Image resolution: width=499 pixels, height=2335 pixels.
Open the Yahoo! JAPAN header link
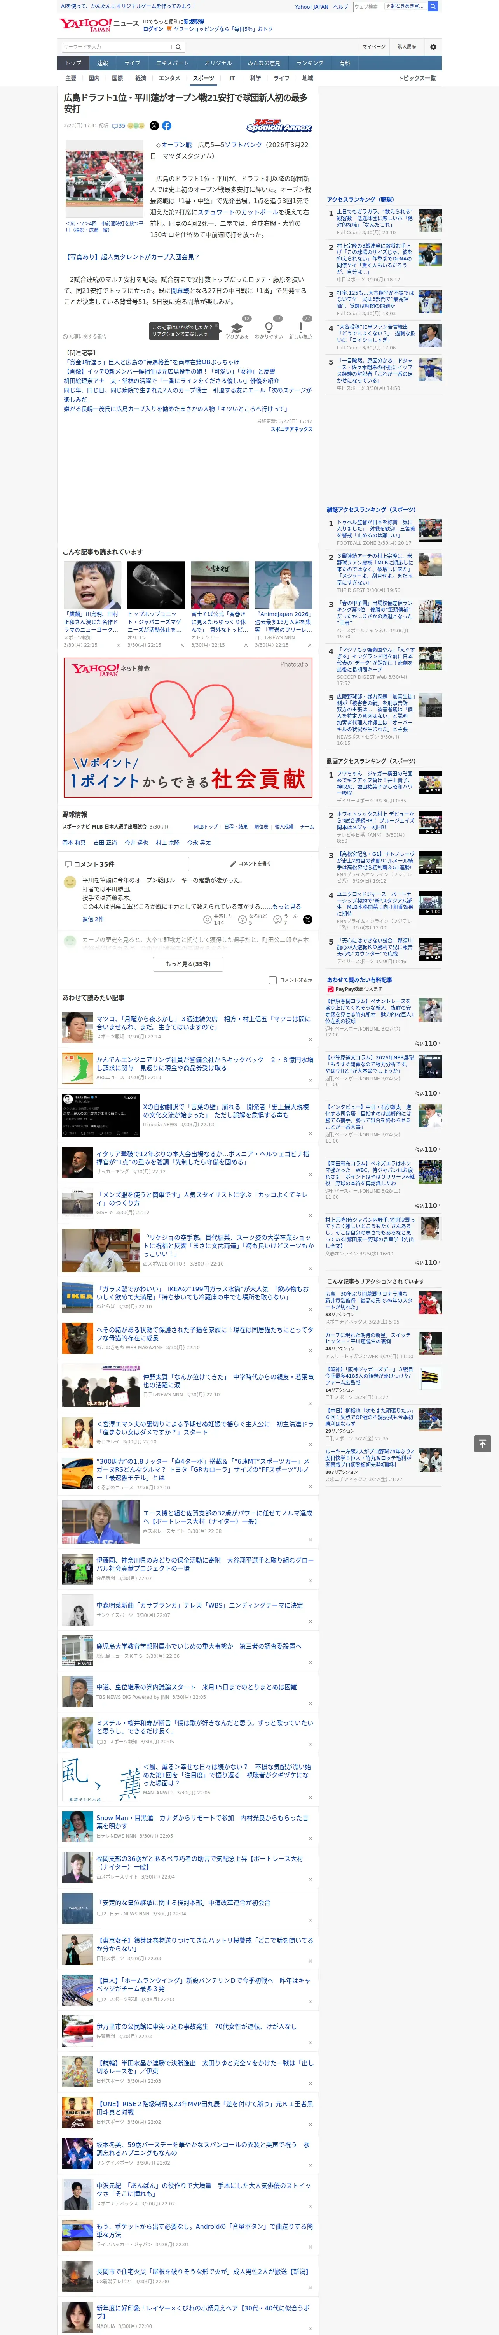pos(312,6)
